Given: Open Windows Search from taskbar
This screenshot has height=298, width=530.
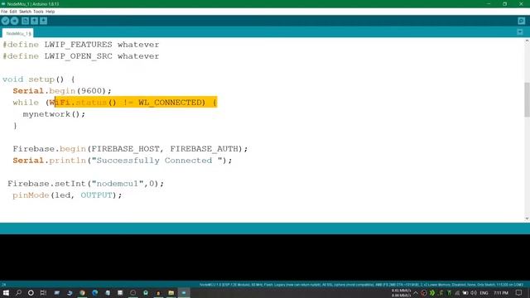Looking at the screenshot, I should tap(18, 292).
